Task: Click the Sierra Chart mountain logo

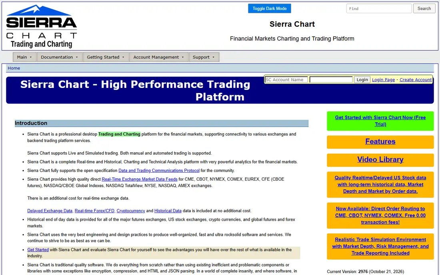Action: pos(42,26)
